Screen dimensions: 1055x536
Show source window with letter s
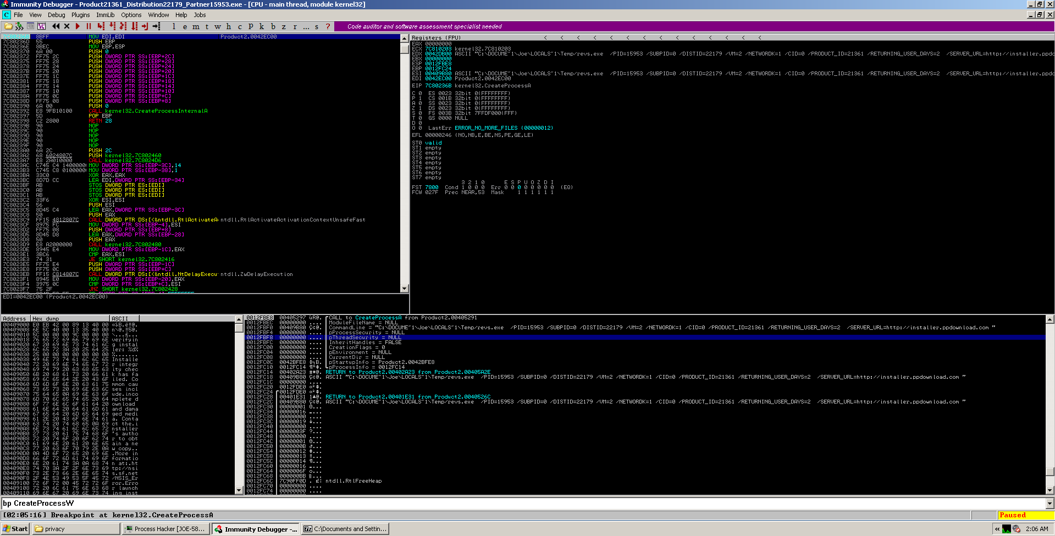click(317, 26)
